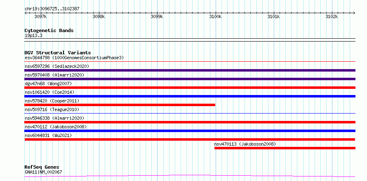The image size is (367, 181).
Task: Open nsv6044831 (Wu2021) variant label
Action: (x=48, y=135)
